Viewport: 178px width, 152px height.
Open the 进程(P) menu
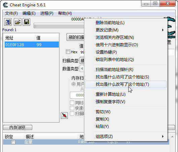[x=47, y=13]
